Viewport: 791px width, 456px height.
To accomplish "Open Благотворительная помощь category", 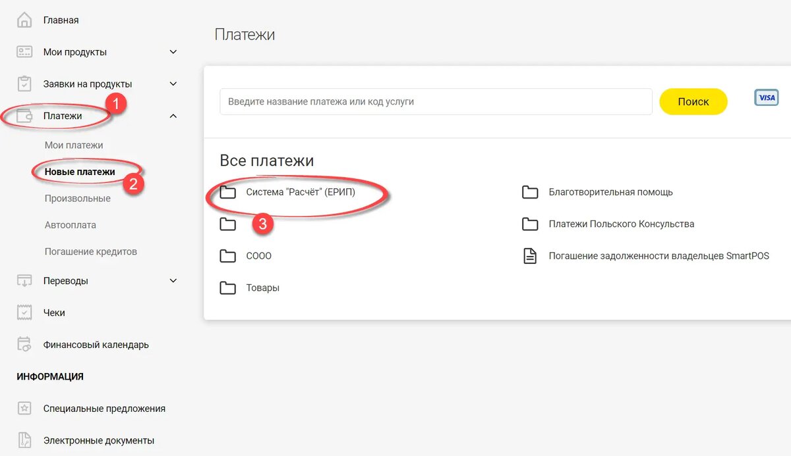I will [611, 192].
